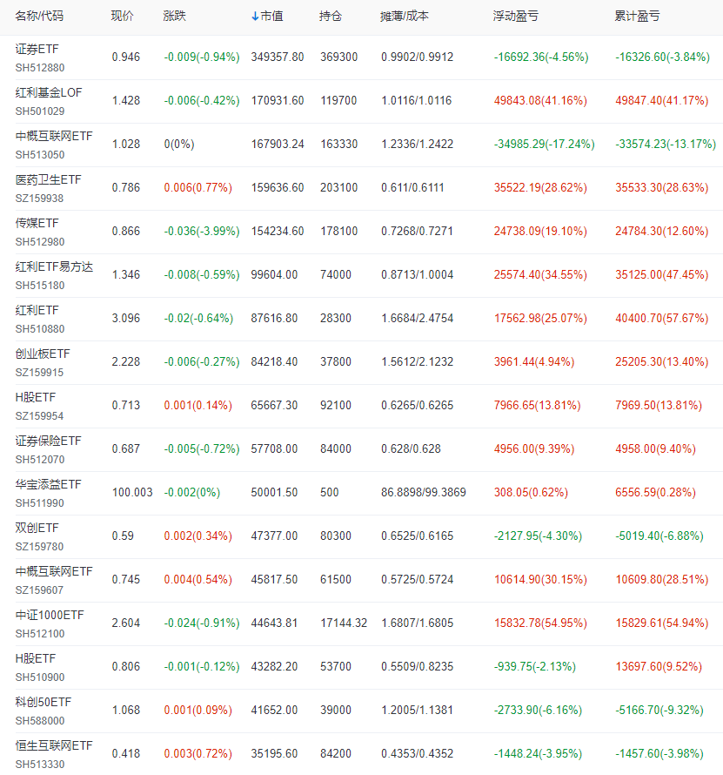
Task: Open 中证1000ETF holding
Action: [50, 615]
